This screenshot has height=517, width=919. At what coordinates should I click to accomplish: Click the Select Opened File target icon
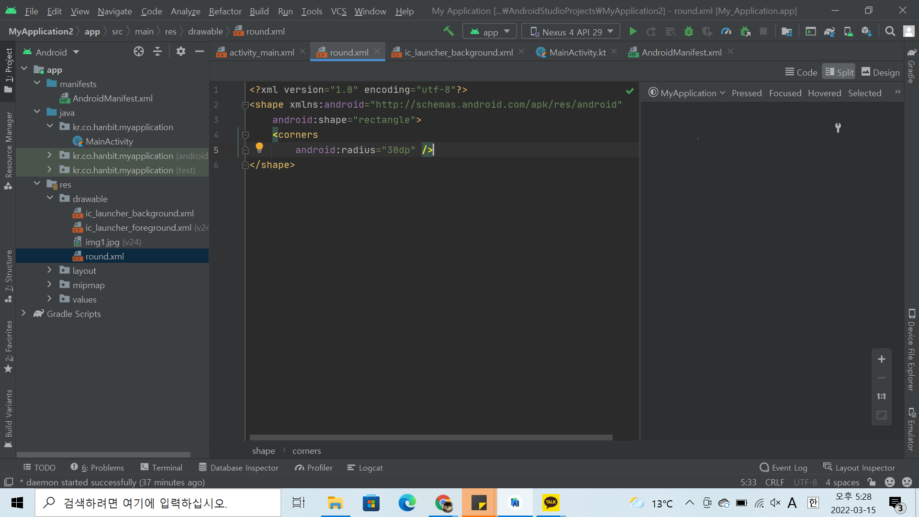138,52
